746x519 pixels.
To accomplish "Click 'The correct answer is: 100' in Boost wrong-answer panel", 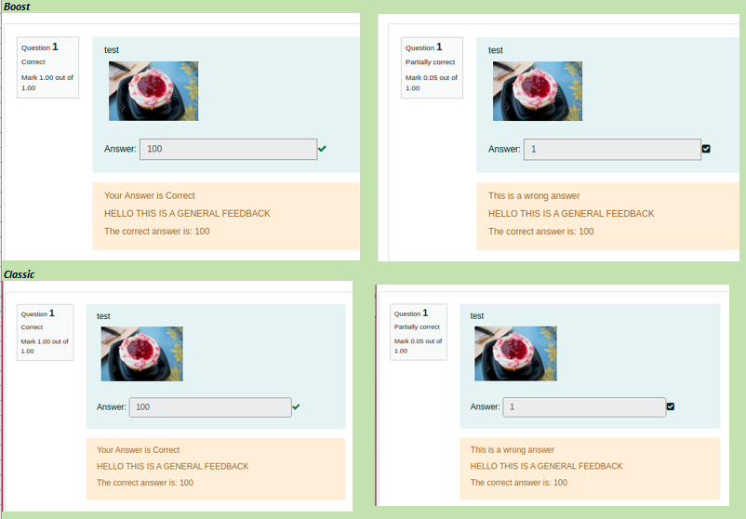I will 541,232.
